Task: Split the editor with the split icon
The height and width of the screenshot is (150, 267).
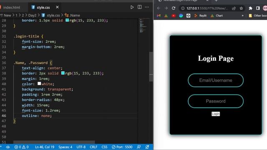Action: (x=139, y=7)
